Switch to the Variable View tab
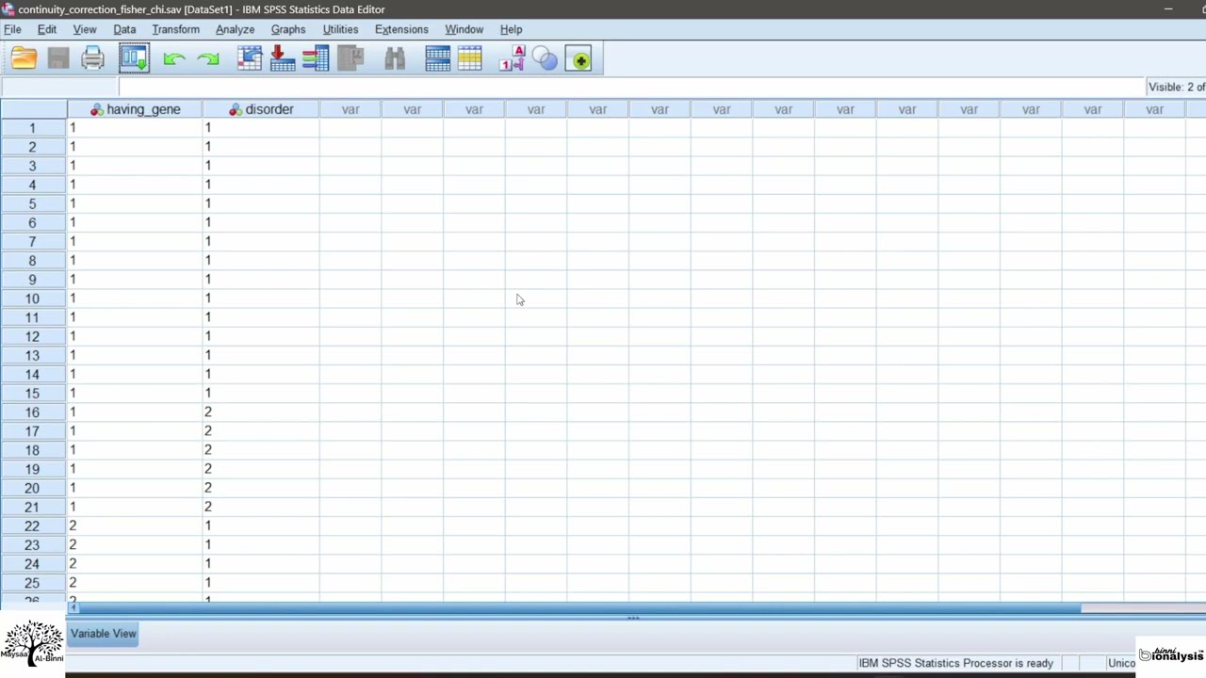 103,634
